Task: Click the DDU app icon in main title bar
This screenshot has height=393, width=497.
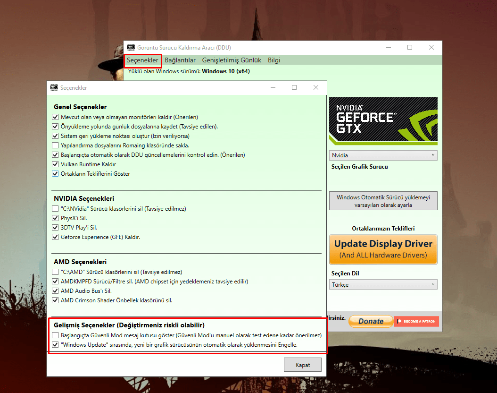Action: click(131, 47)
